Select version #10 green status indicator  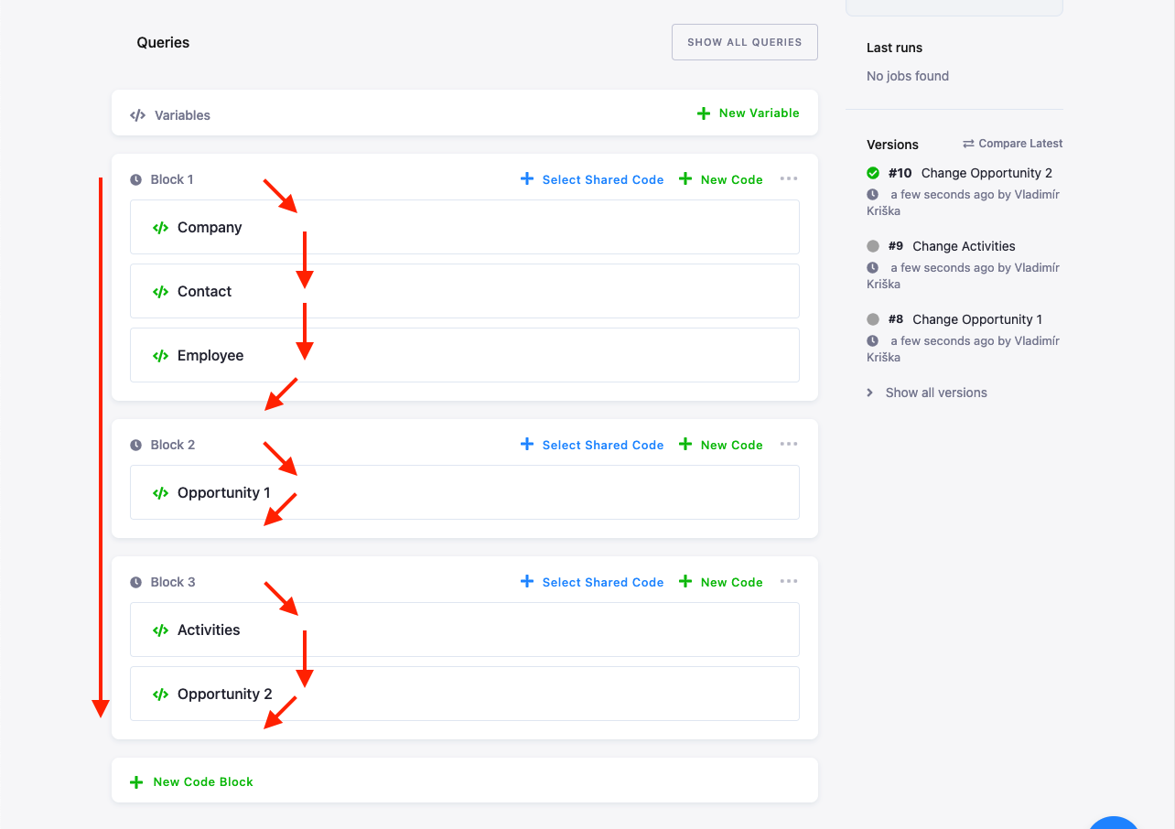click(873, 173)
